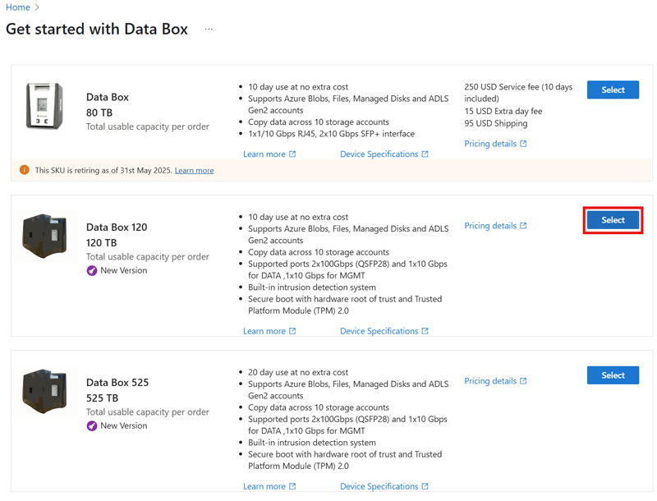Open Device Specifications for Data Box 80 TB

379,154
